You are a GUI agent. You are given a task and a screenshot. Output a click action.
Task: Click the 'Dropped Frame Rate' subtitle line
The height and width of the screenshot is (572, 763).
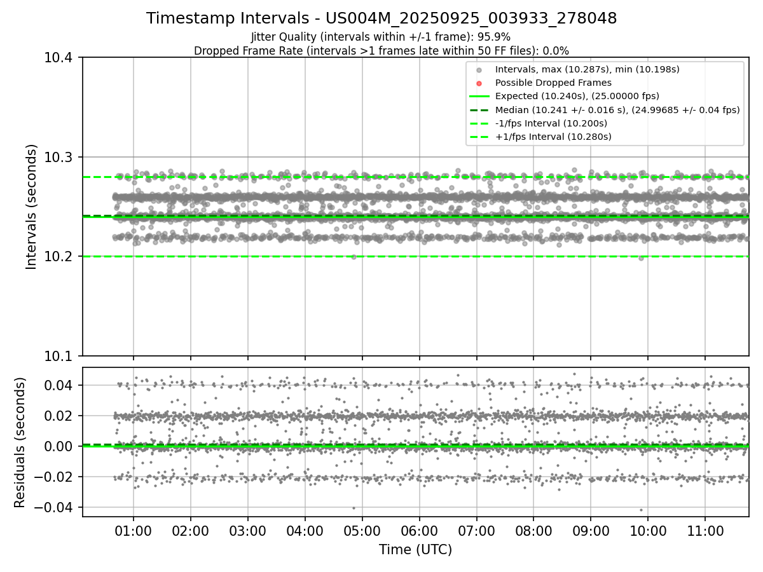pos(381,51)
